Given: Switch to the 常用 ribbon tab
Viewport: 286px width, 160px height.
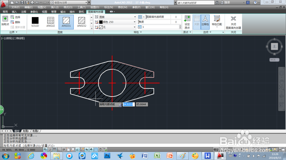Looking at the screenshot, I should 5,12.
